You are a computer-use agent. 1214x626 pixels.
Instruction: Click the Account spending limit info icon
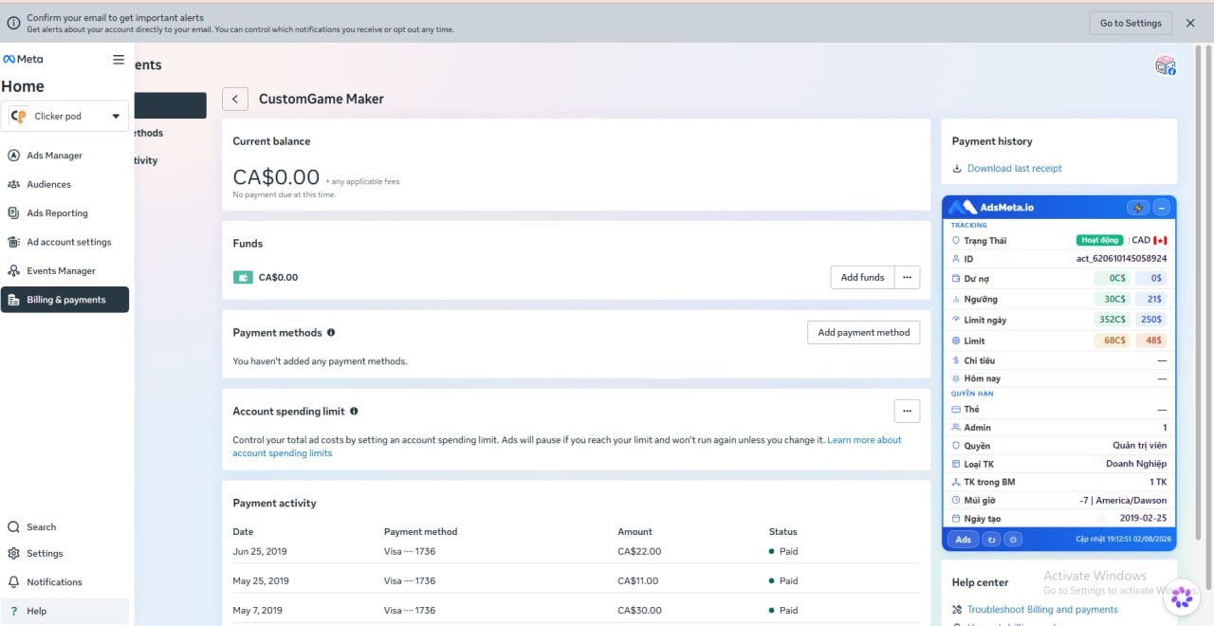(354, 412)
